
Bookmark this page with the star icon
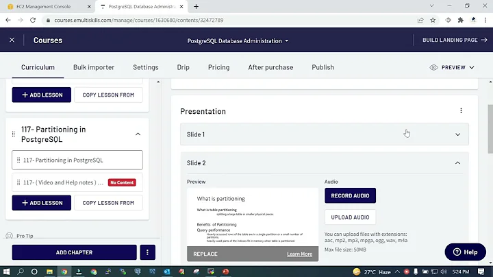click(433, 20)
